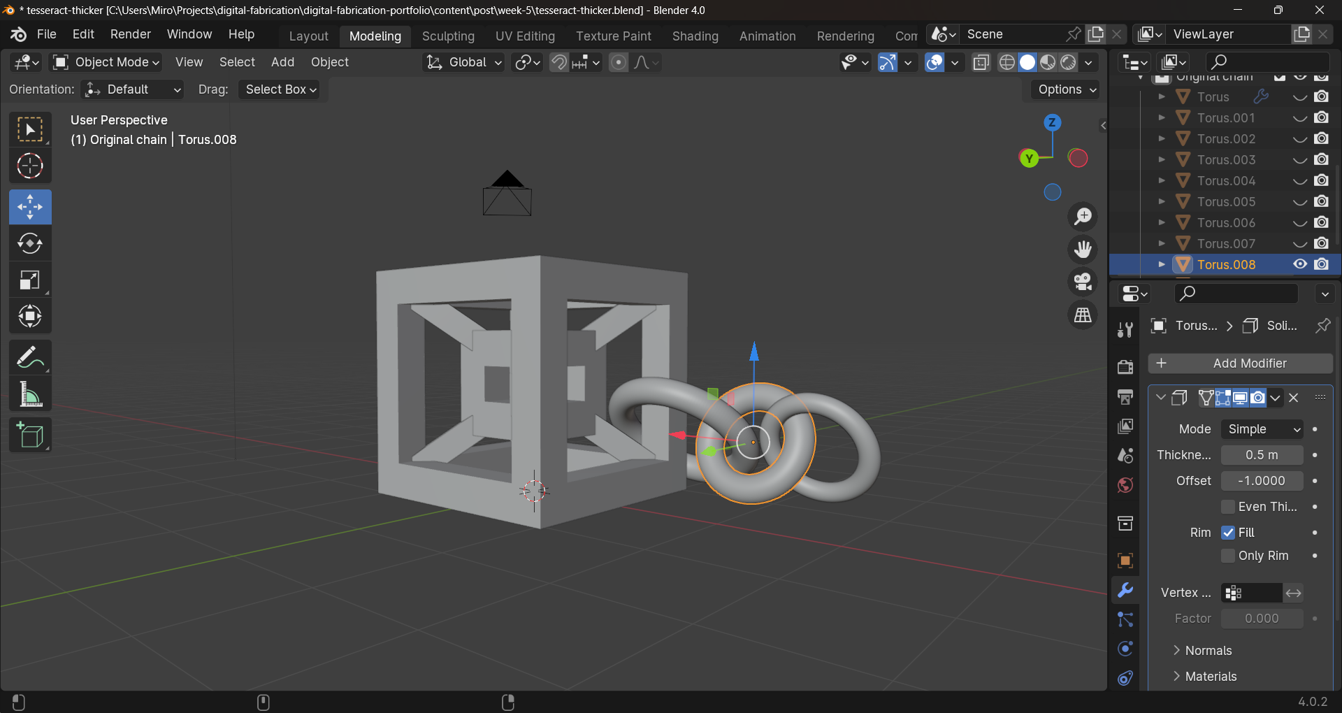Screen dimensions: 1342x713
Task: Select the 3D Cursor tool
Action: click(30, 166)
